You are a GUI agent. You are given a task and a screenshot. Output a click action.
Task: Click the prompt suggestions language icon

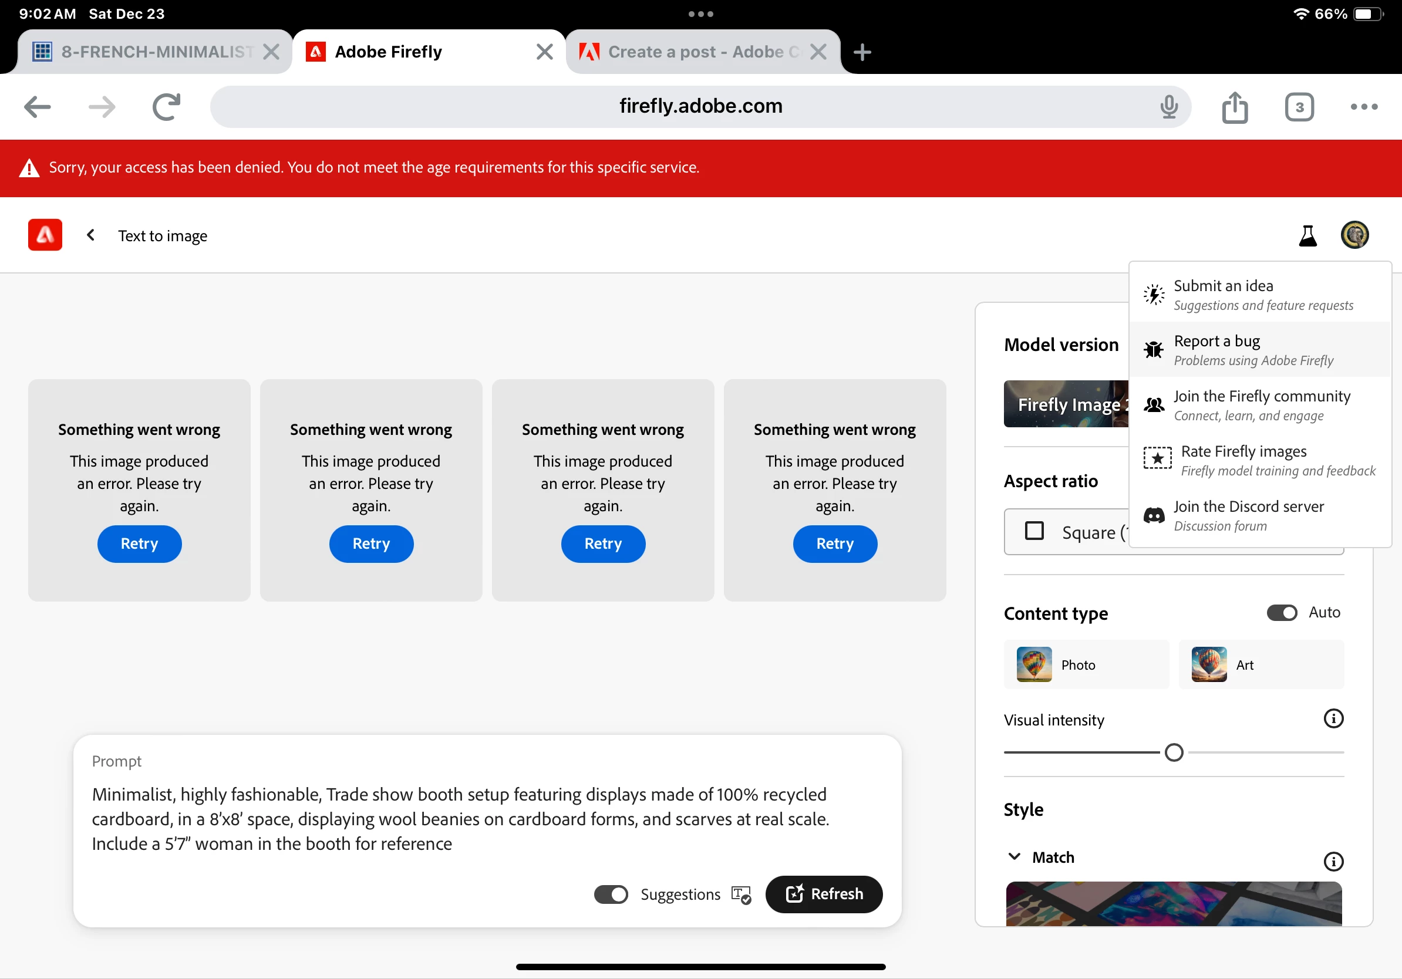point(741,894)
